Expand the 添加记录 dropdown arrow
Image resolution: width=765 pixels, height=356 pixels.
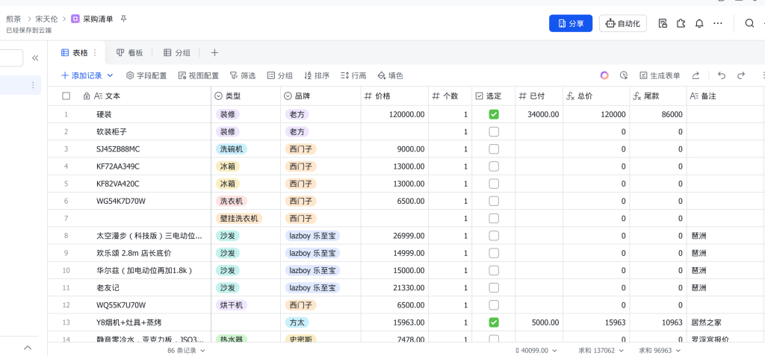(x=111, y=75)
